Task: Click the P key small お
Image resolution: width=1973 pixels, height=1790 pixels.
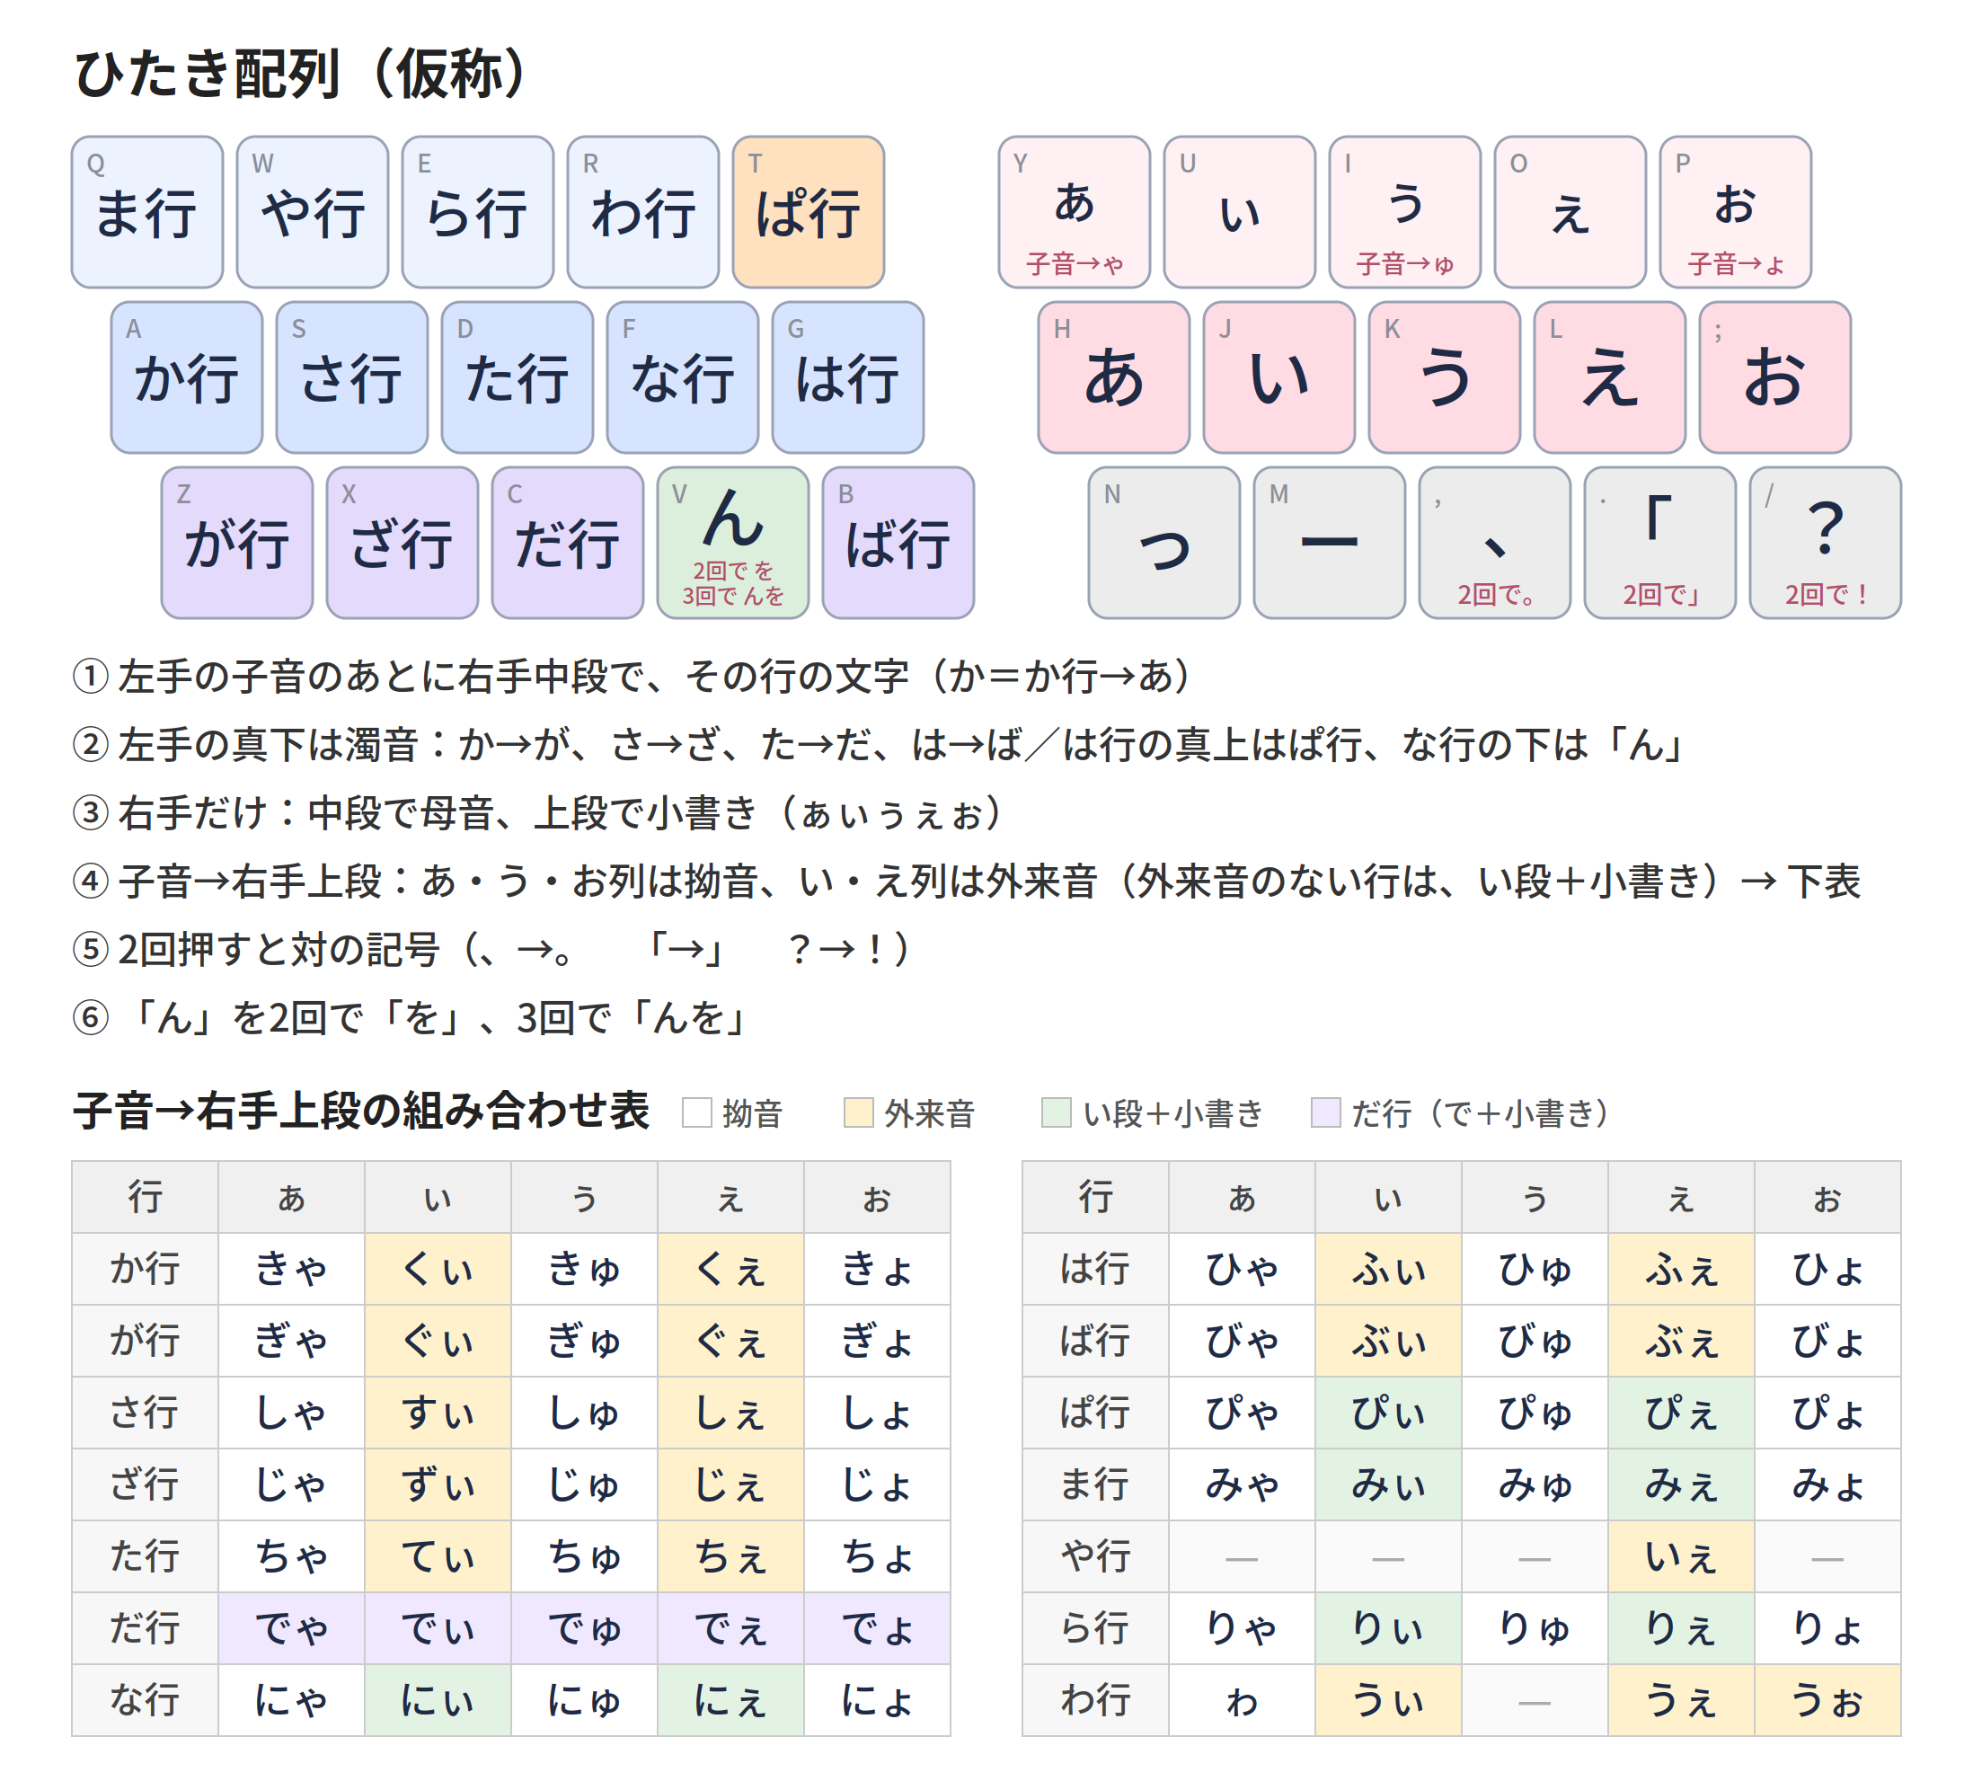Action: click(x=1736, y=212)
